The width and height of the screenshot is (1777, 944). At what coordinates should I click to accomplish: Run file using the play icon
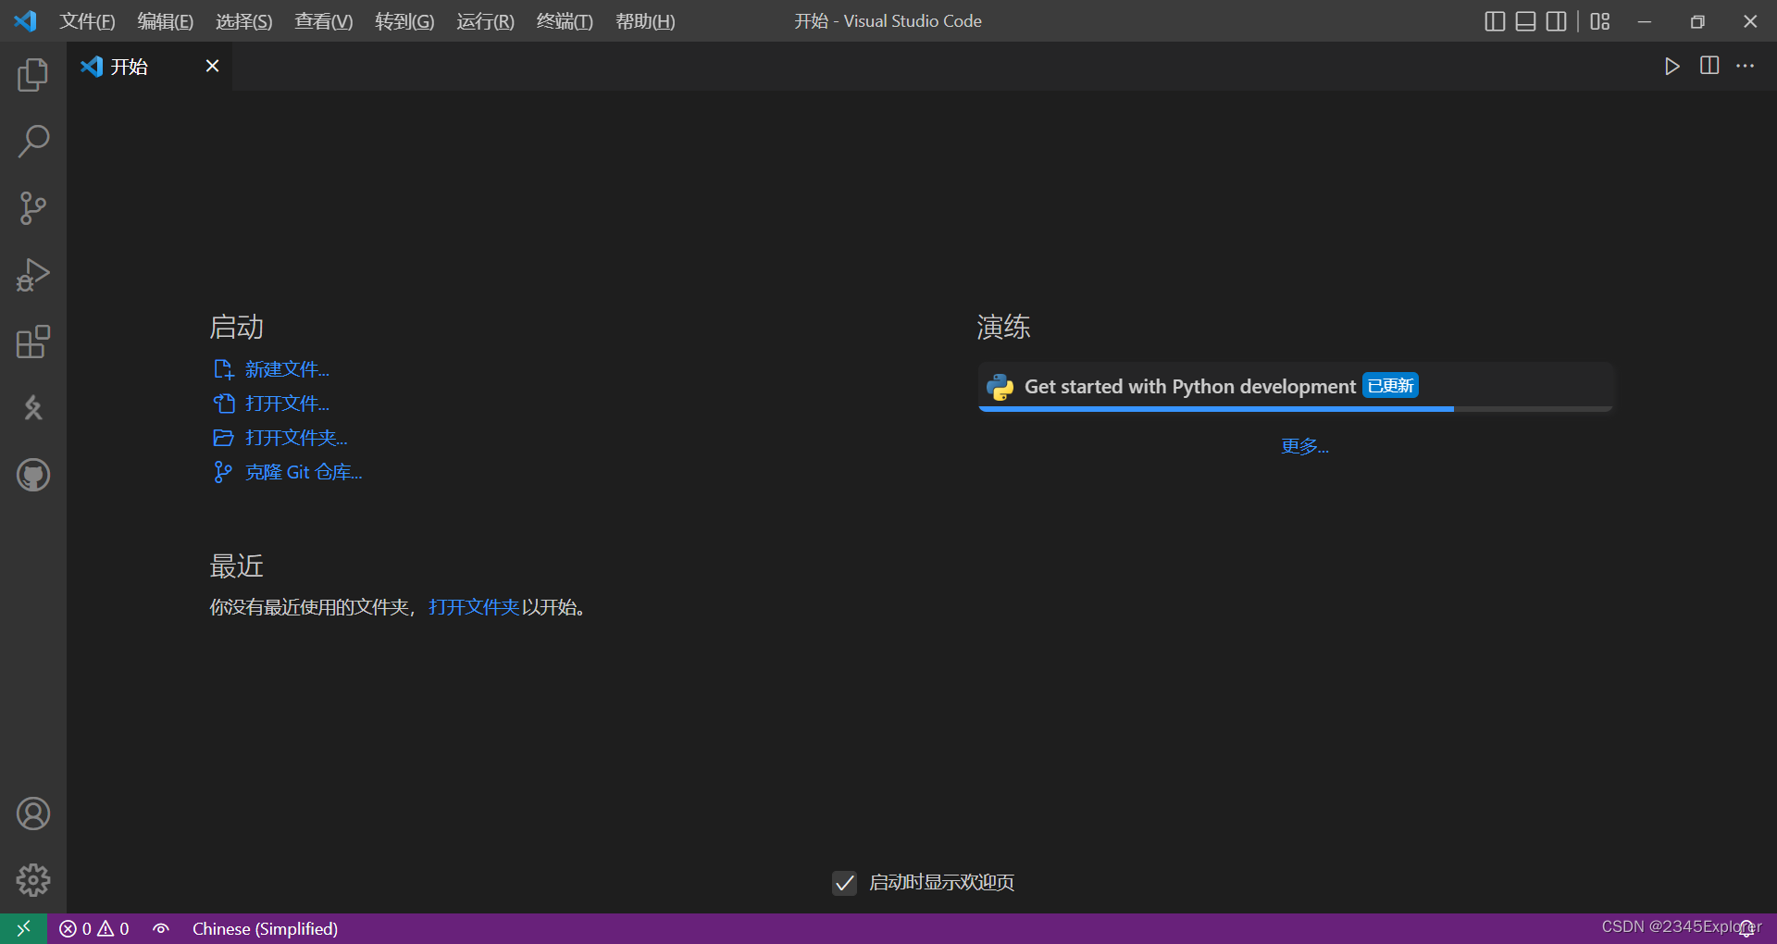(x=1671, y=66)
